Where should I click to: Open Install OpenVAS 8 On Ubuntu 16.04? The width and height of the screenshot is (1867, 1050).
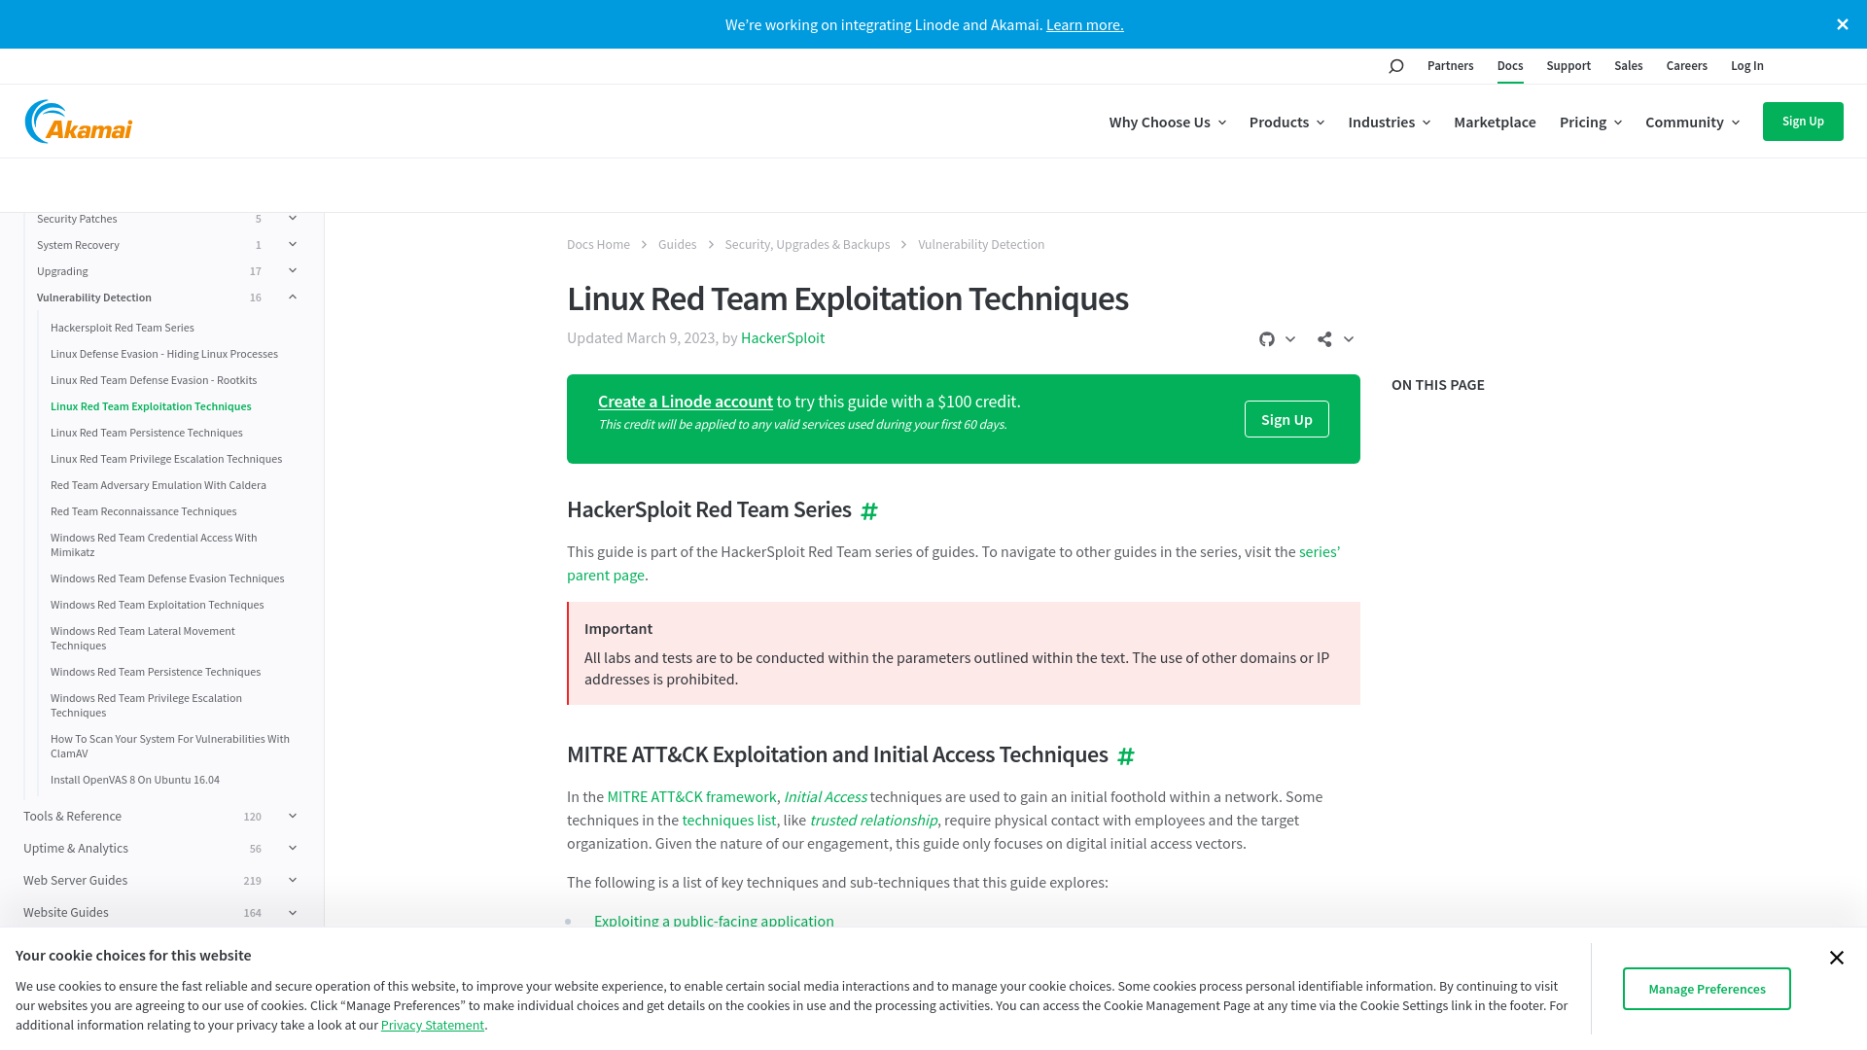[x=134, y=780]
